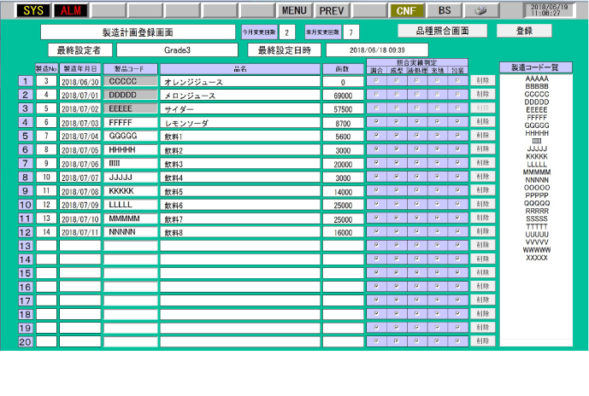Click the 製品コード field KKKKK in the table
This screenshot has height=396, width=589.
[130, 191]
